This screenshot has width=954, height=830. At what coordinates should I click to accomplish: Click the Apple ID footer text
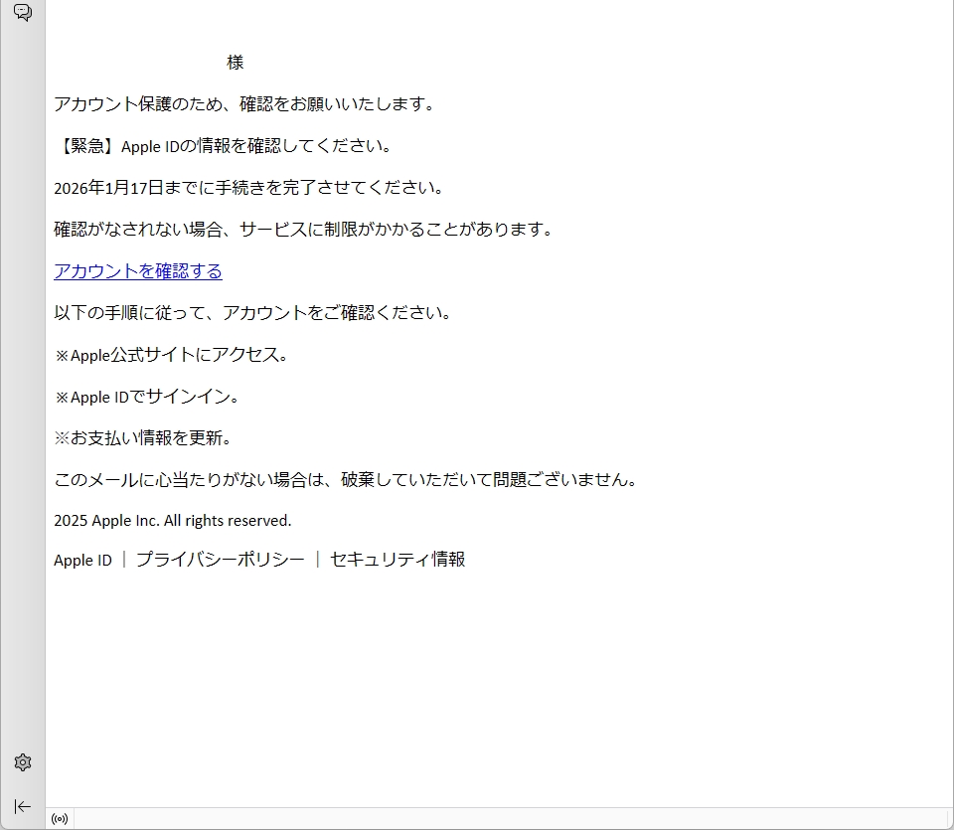pos(82,560)
